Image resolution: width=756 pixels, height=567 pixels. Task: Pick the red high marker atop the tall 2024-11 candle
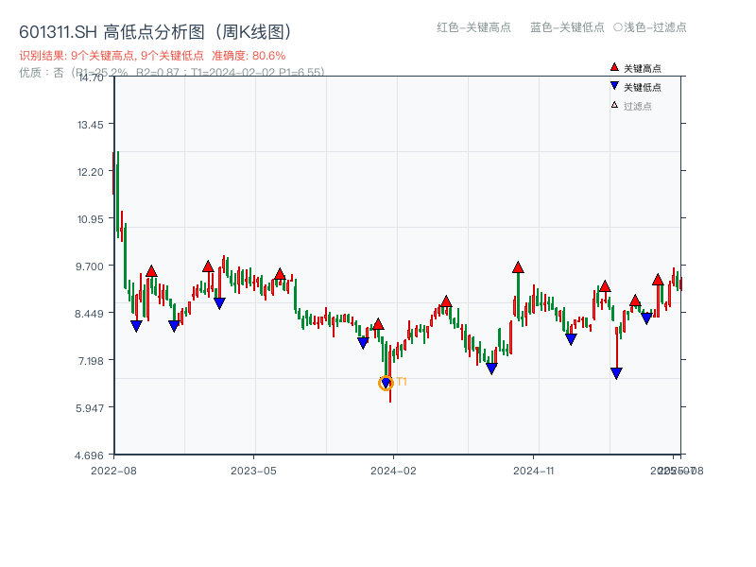(x=518, y=267)
